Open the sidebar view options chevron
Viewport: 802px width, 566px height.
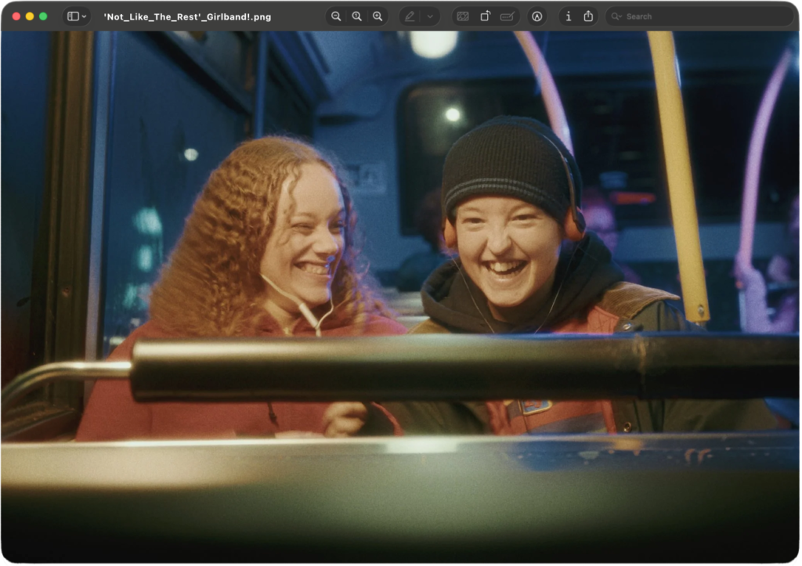click(84, 16)
